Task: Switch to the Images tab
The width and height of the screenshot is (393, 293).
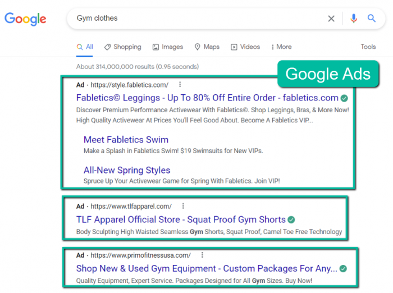Action: point(168,47)
